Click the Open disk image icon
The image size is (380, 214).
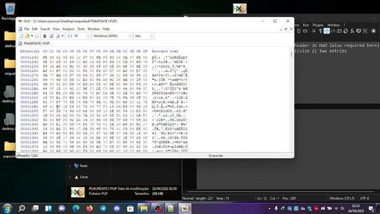(58, 36)
